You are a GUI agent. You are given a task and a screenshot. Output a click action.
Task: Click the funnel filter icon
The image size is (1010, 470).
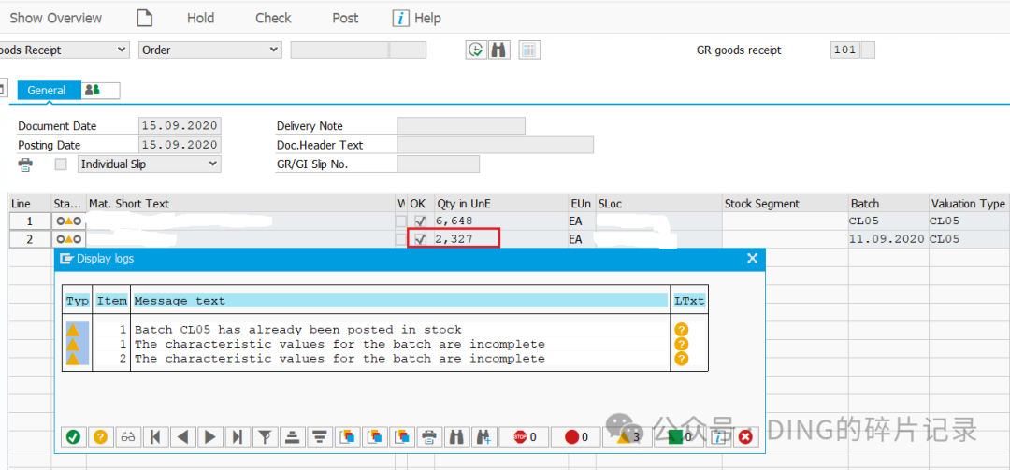pos(264,437)
